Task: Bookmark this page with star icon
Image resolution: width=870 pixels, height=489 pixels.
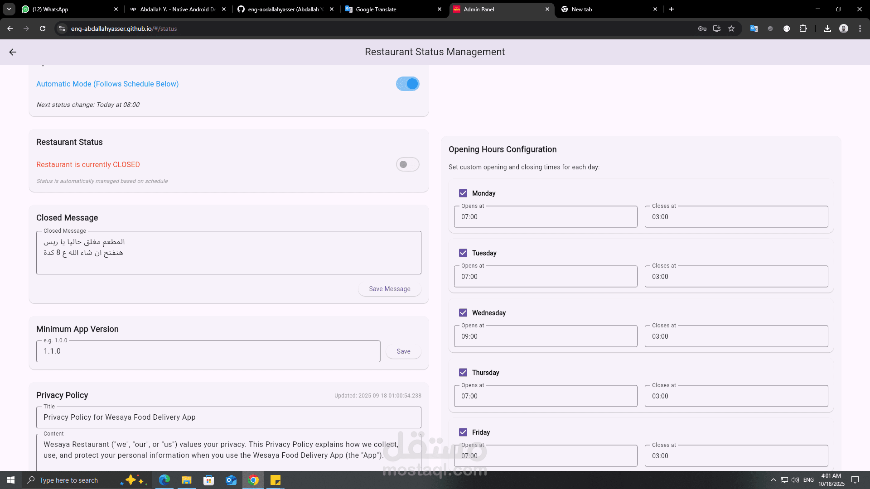Action: (x=731, y=29)
